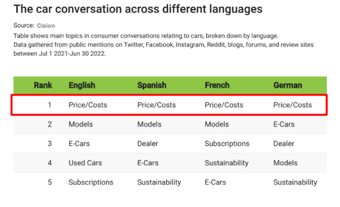Click Sustainability in the Spanish column
The image size is (340, 207).
coord(159,182)
